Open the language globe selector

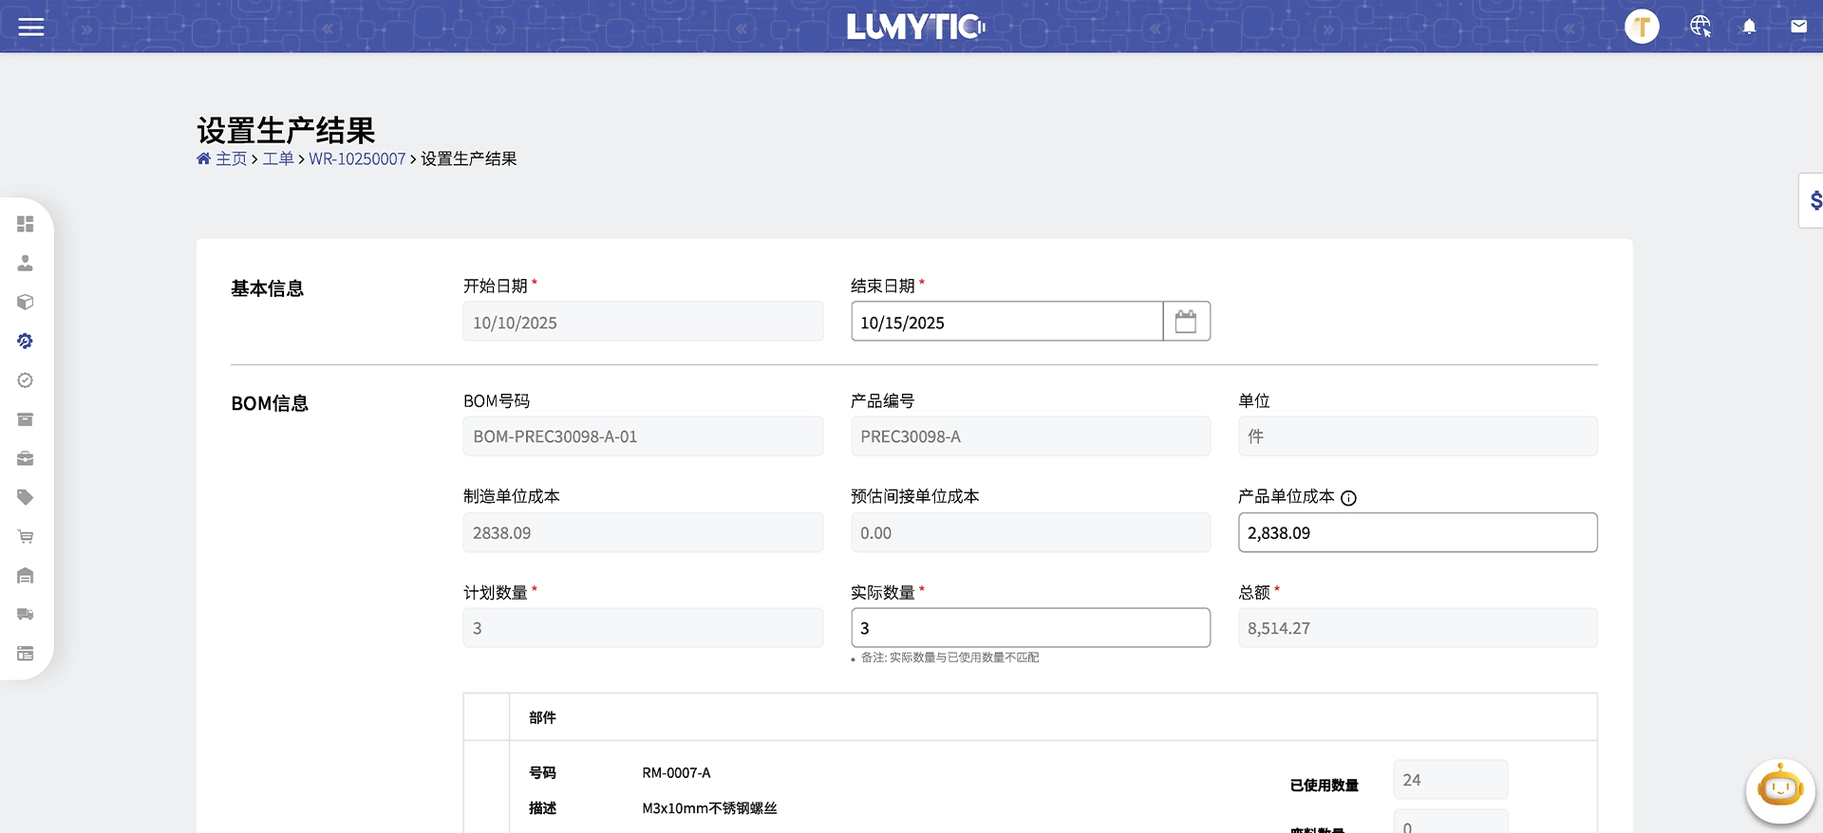pos(1701,27)
